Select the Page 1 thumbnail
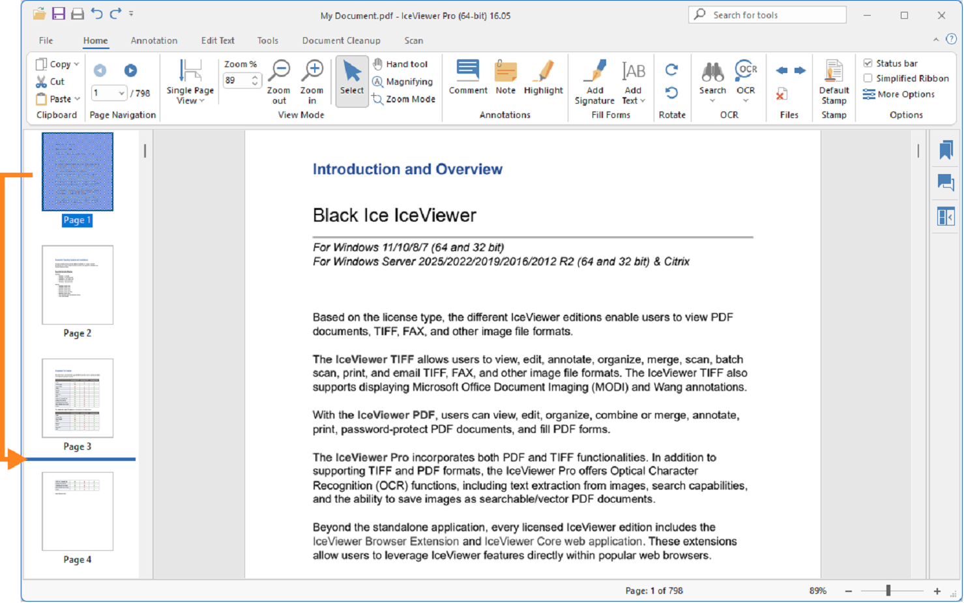This screenshot has width=964, height=603. pos(78,172)
